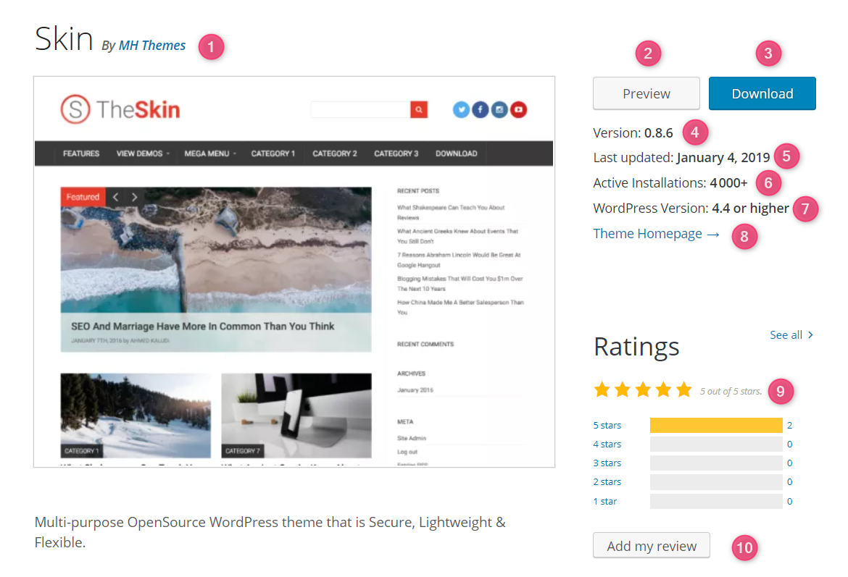
Task: Advance to next featured slide arrow
Action: tap(134, 197)
